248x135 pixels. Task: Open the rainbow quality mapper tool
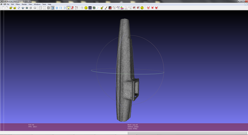click(122, 8)
